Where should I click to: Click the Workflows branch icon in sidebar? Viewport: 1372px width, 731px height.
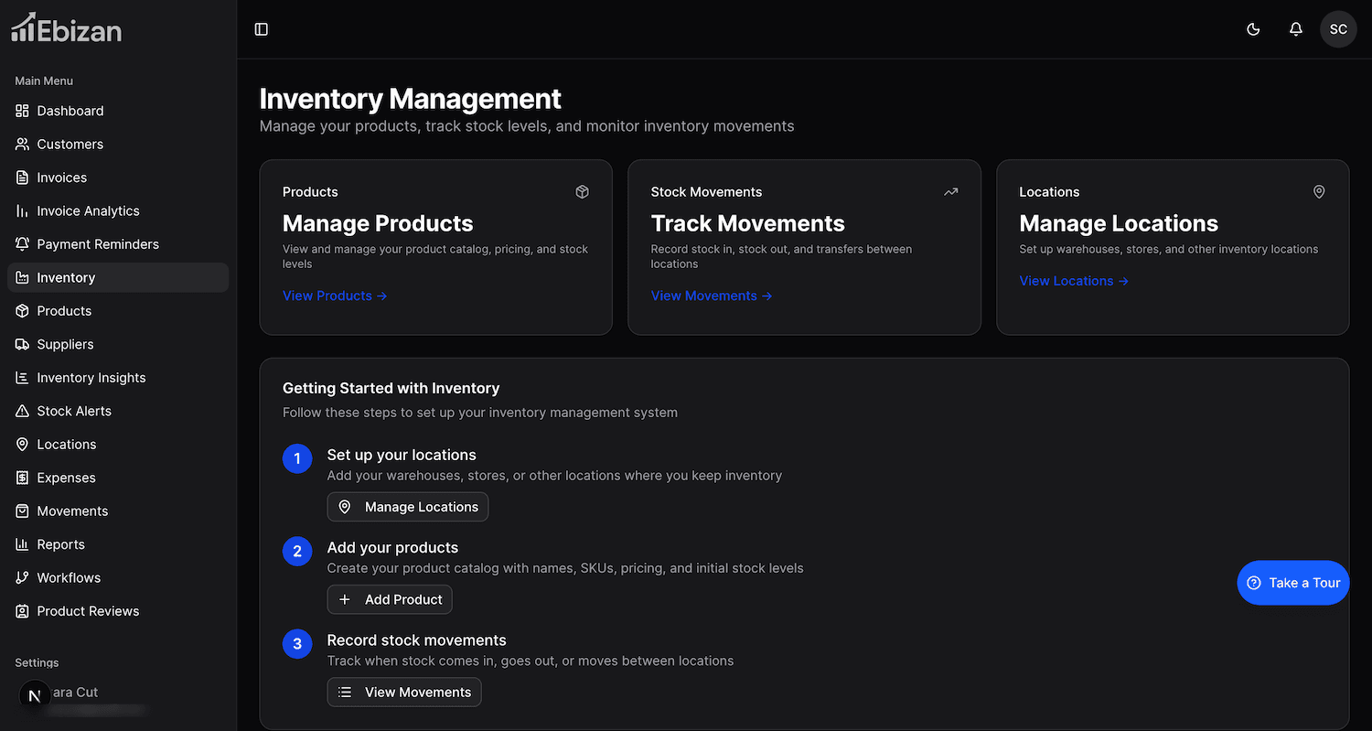pyautogui.click(x=23, y=578)
